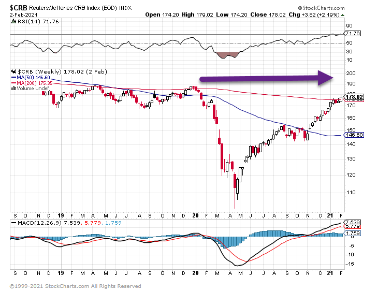Click the 200 price level on main axis
The image size is (377, 291).
click(351, 74)
